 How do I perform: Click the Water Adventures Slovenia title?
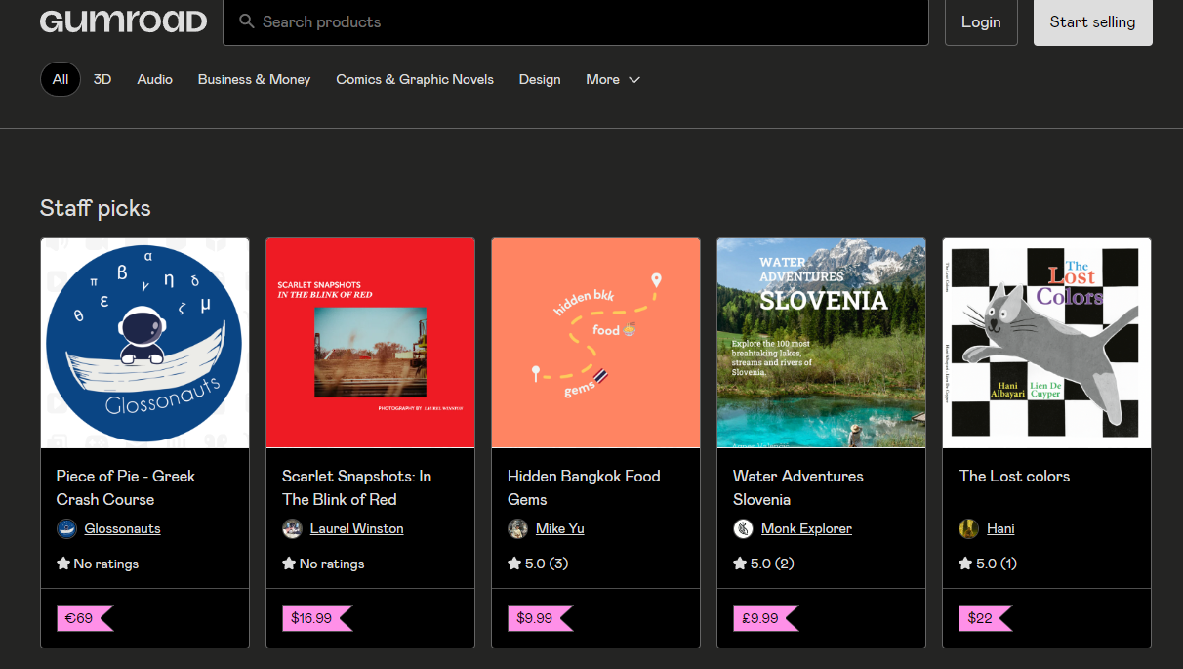(x=798, y=487)
